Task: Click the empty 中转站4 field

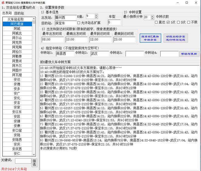Action: tap(169, 54)
